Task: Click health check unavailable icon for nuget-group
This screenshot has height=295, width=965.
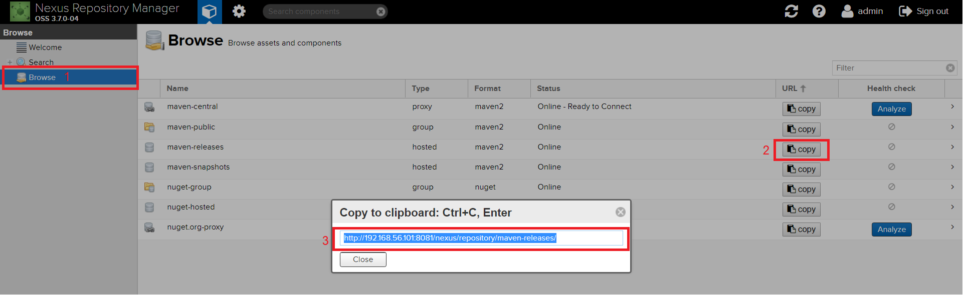Action: pyautogui.click(x=891, y=187)
